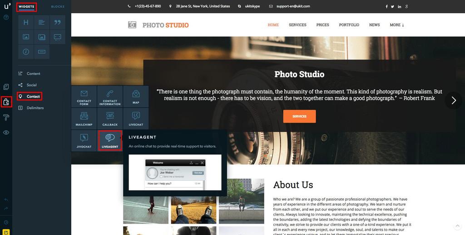This screenshot has width=465, height=235.
Task: Select the Info (i) card widget
Action: click(x=26, y=52)
